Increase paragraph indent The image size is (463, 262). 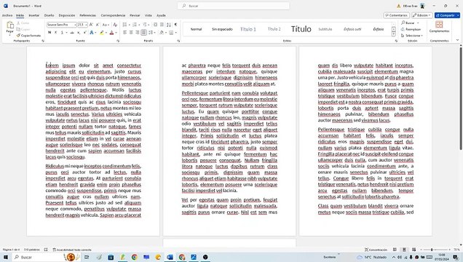point(162,25)
